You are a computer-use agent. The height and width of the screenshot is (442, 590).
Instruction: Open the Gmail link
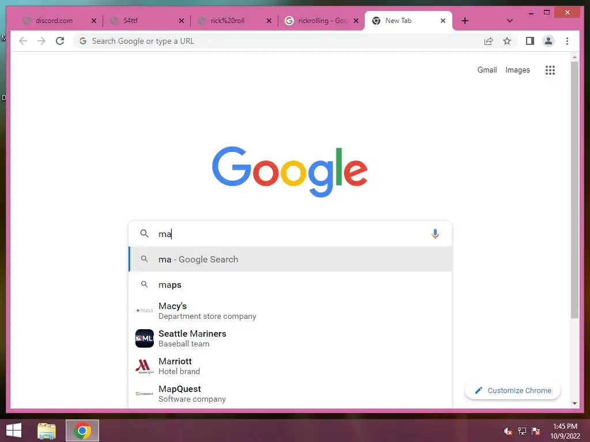pyautogui.click(x=487, y=70)
